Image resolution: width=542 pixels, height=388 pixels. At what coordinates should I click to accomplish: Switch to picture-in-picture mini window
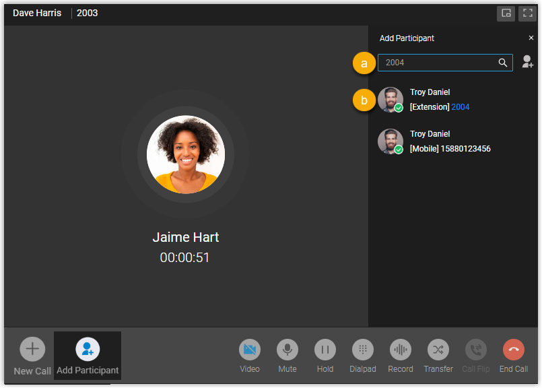tap(506, 13)
